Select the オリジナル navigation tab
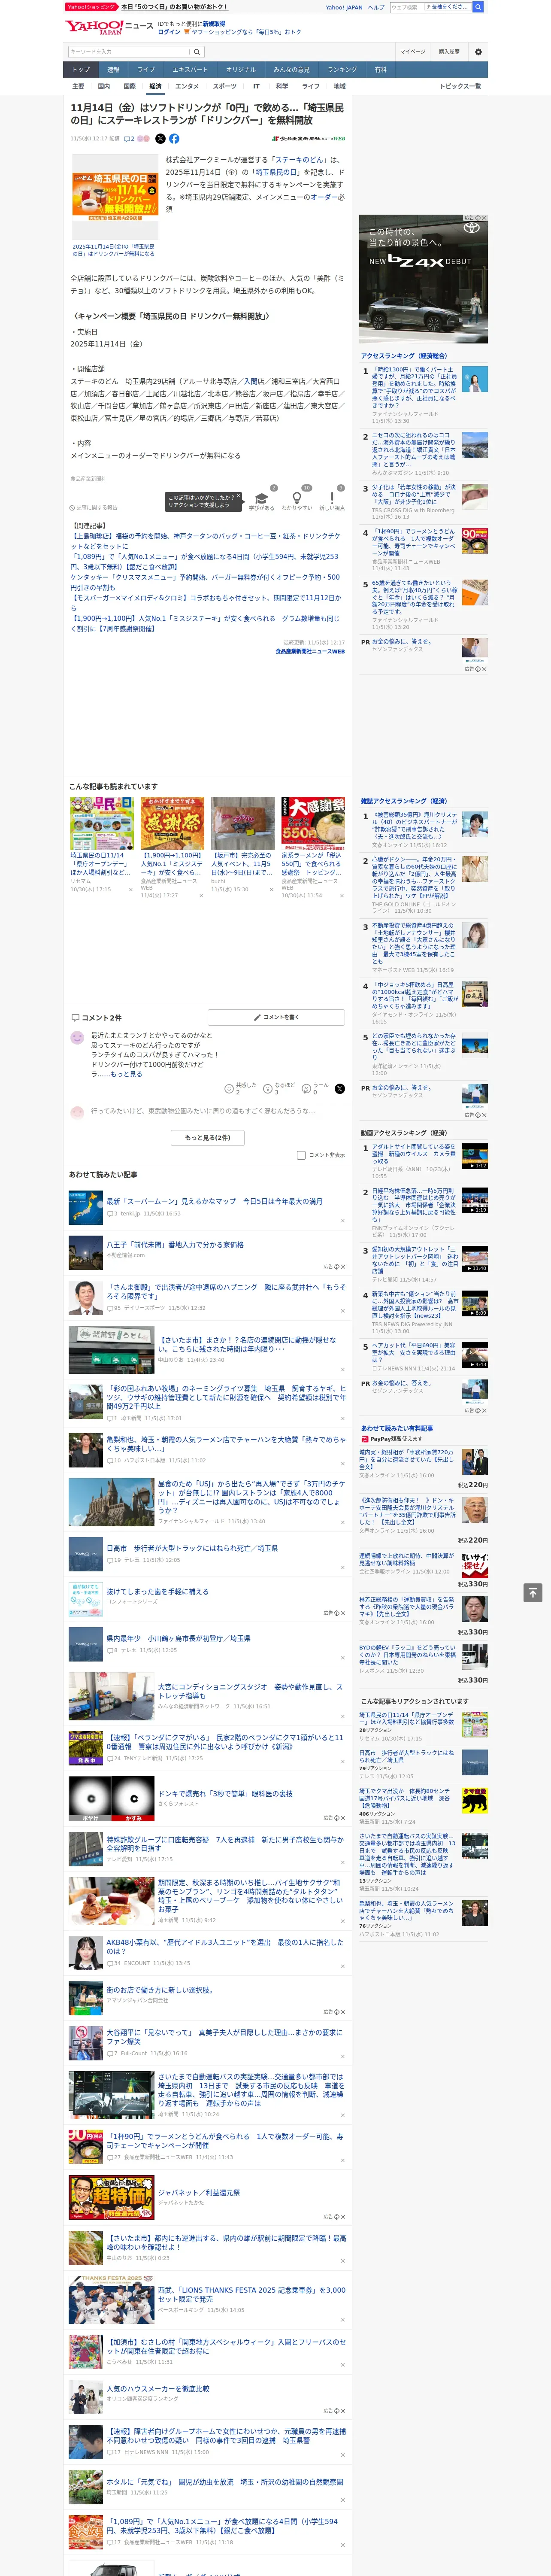Viewport: 551px width, 2576px height. (241, 70)
